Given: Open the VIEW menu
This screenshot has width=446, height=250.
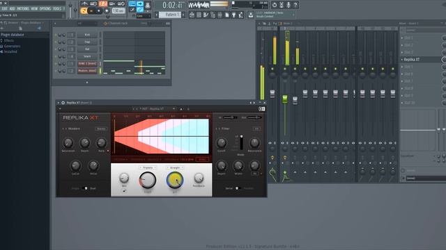Looking at the screenshot, I should (34, 9).
